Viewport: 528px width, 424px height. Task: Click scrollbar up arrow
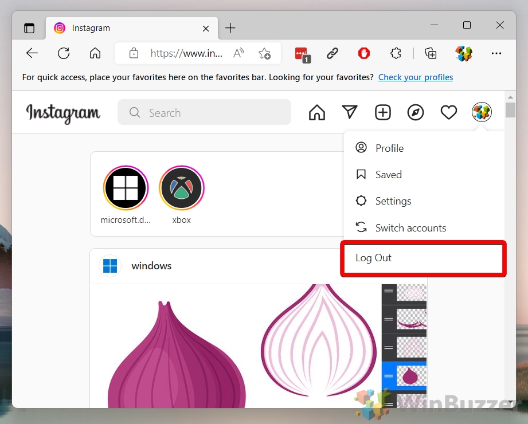(510, 97)
